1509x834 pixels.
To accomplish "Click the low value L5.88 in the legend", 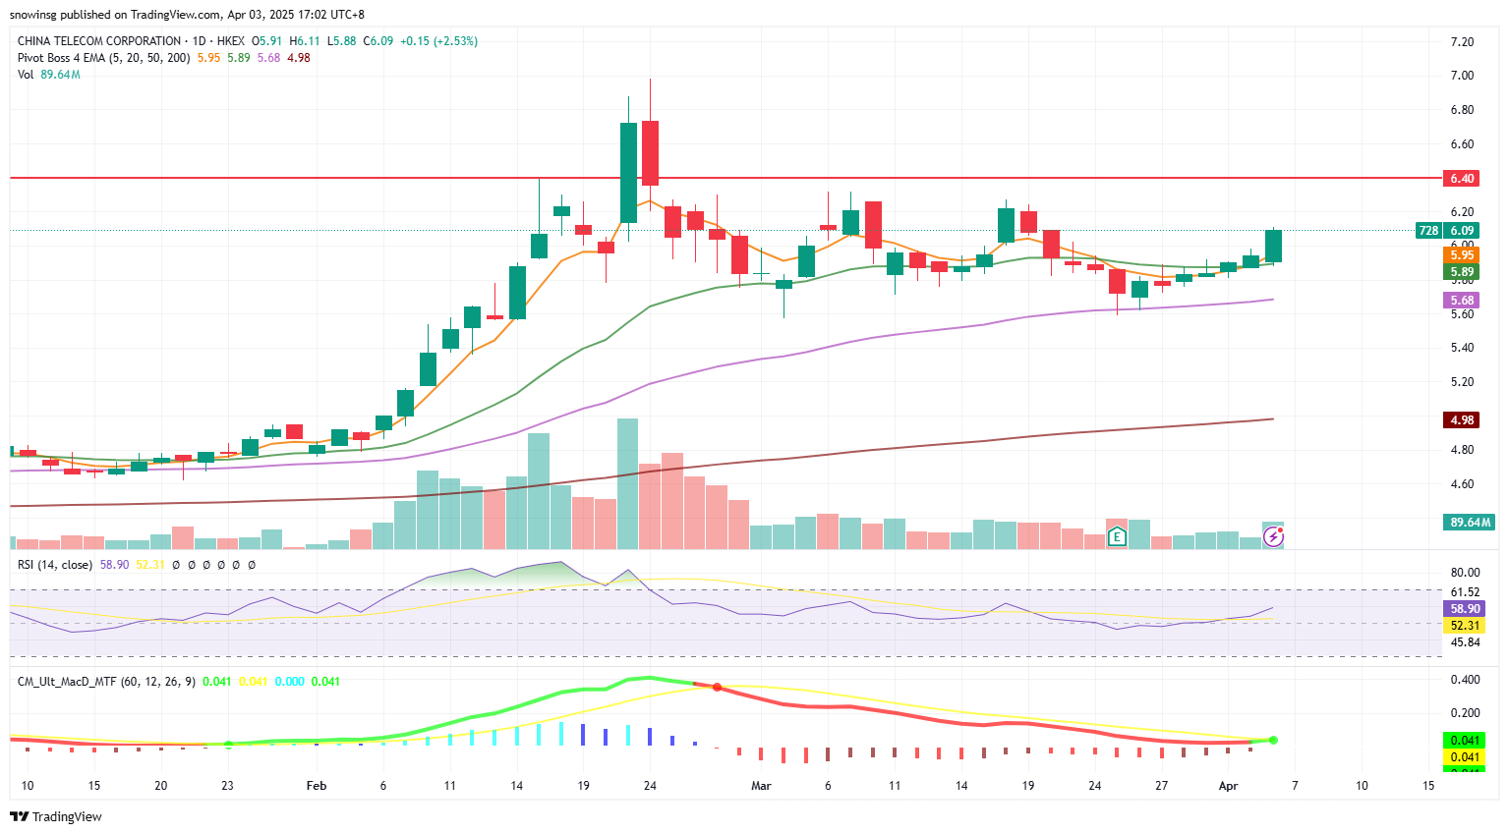I will tap(342, 41).
